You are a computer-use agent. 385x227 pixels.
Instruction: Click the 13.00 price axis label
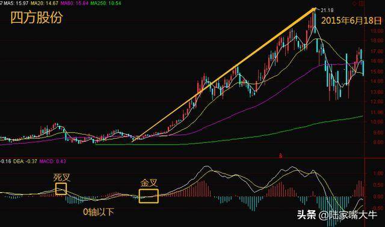377,92
